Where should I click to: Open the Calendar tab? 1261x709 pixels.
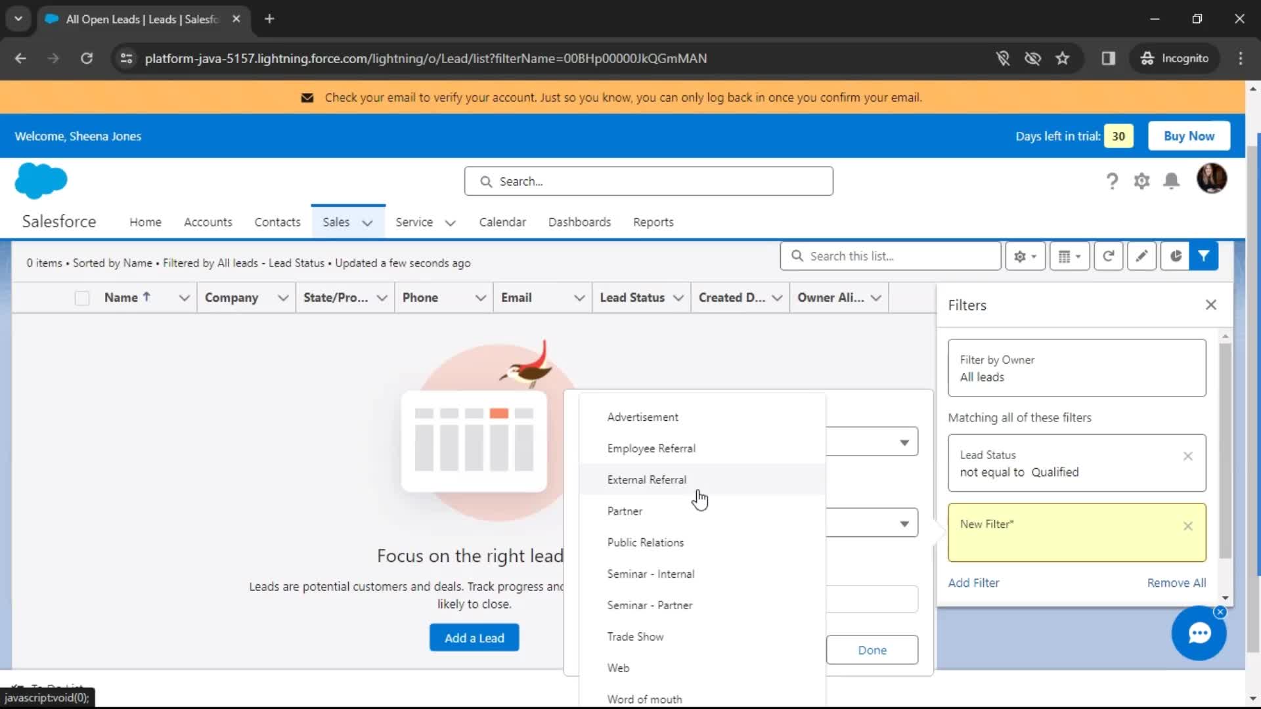(x=502, y=222)
